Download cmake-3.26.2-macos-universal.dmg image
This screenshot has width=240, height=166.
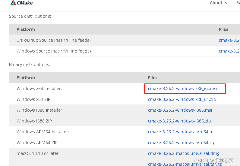click(184, 153)
